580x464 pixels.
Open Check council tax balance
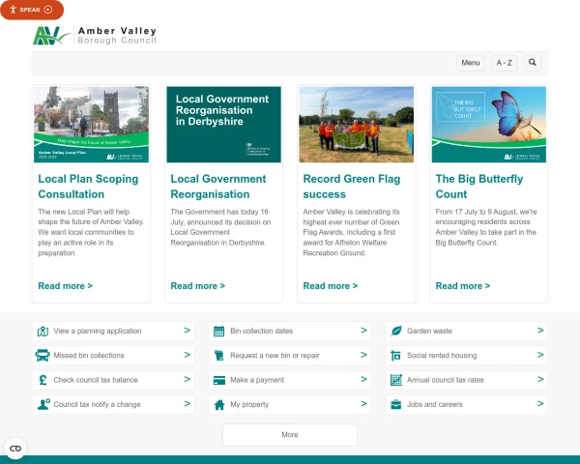tap(96, 380)
